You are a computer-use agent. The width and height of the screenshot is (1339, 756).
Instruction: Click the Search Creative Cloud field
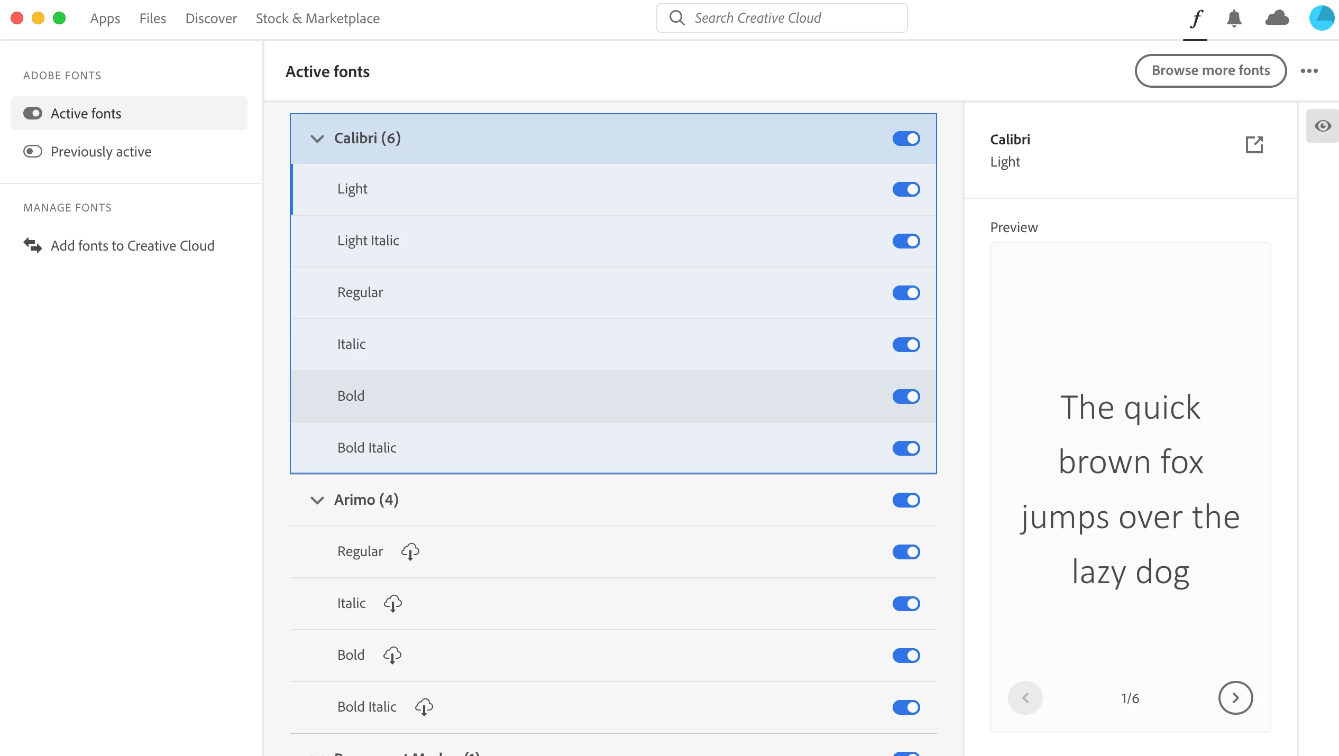782,18
